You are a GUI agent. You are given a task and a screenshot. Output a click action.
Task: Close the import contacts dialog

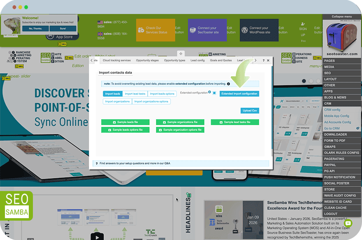point(268,61)
